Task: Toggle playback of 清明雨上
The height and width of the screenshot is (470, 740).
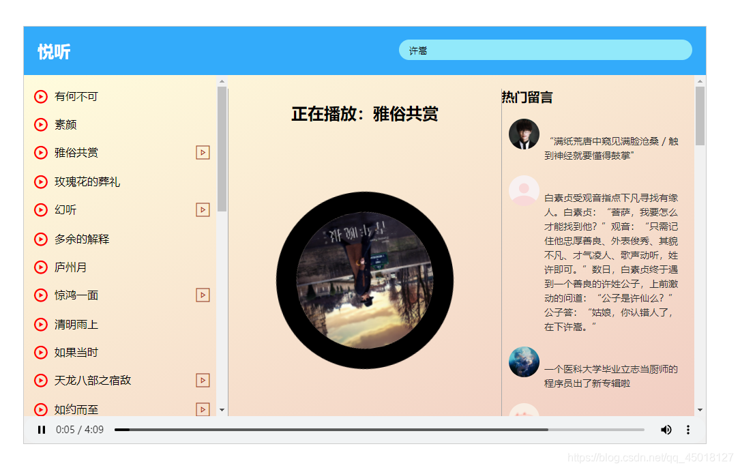Action: coord(40,323)
